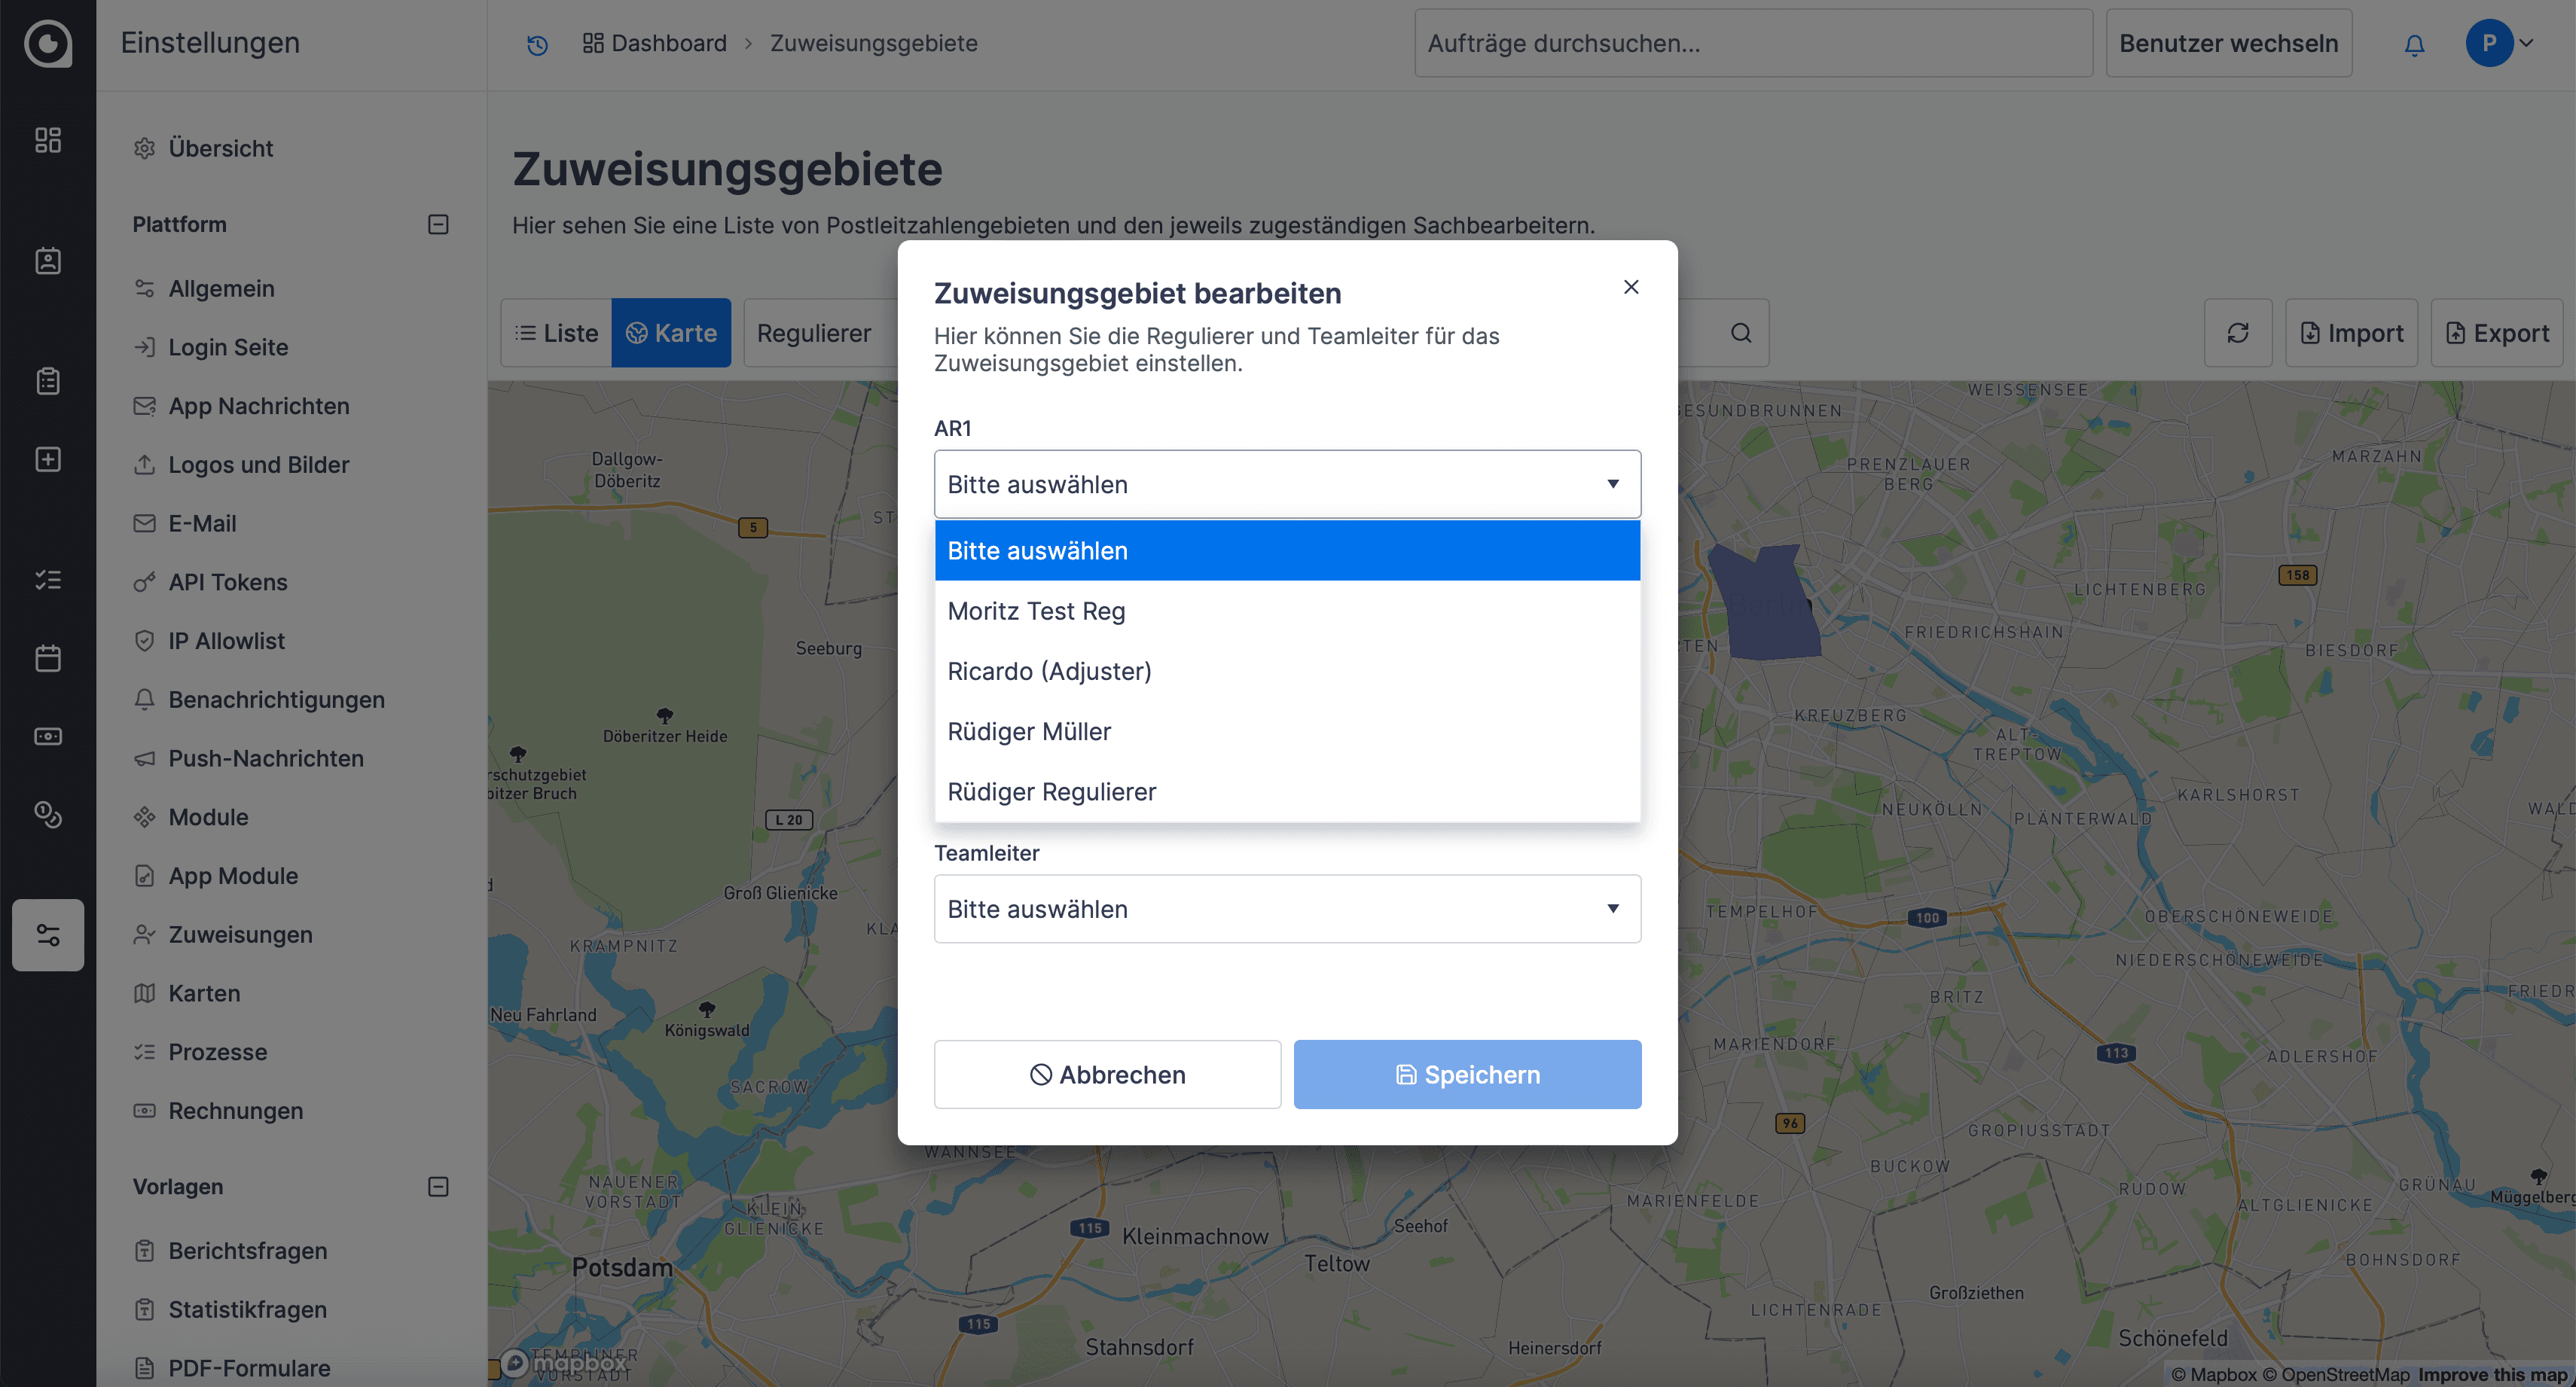This screenshot has height=1387, width=2576.
Task: Open the calendar icon in left rail
Action: point(48,658)
